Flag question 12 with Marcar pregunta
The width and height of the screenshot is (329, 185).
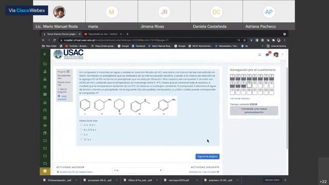tap(62, 90)
